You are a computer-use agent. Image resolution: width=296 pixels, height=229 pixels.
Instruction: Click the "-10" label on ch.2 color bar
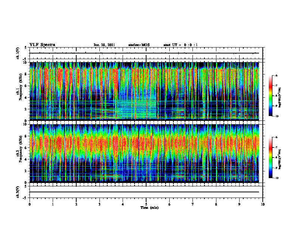pos(276,178)
